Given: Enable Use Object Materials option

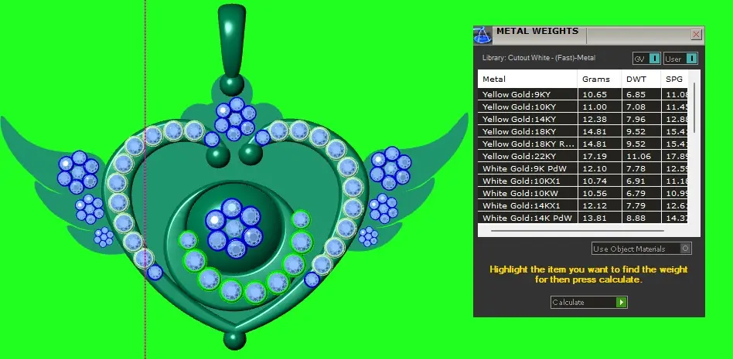Looking at the screenshot, I should click(642, 249).
